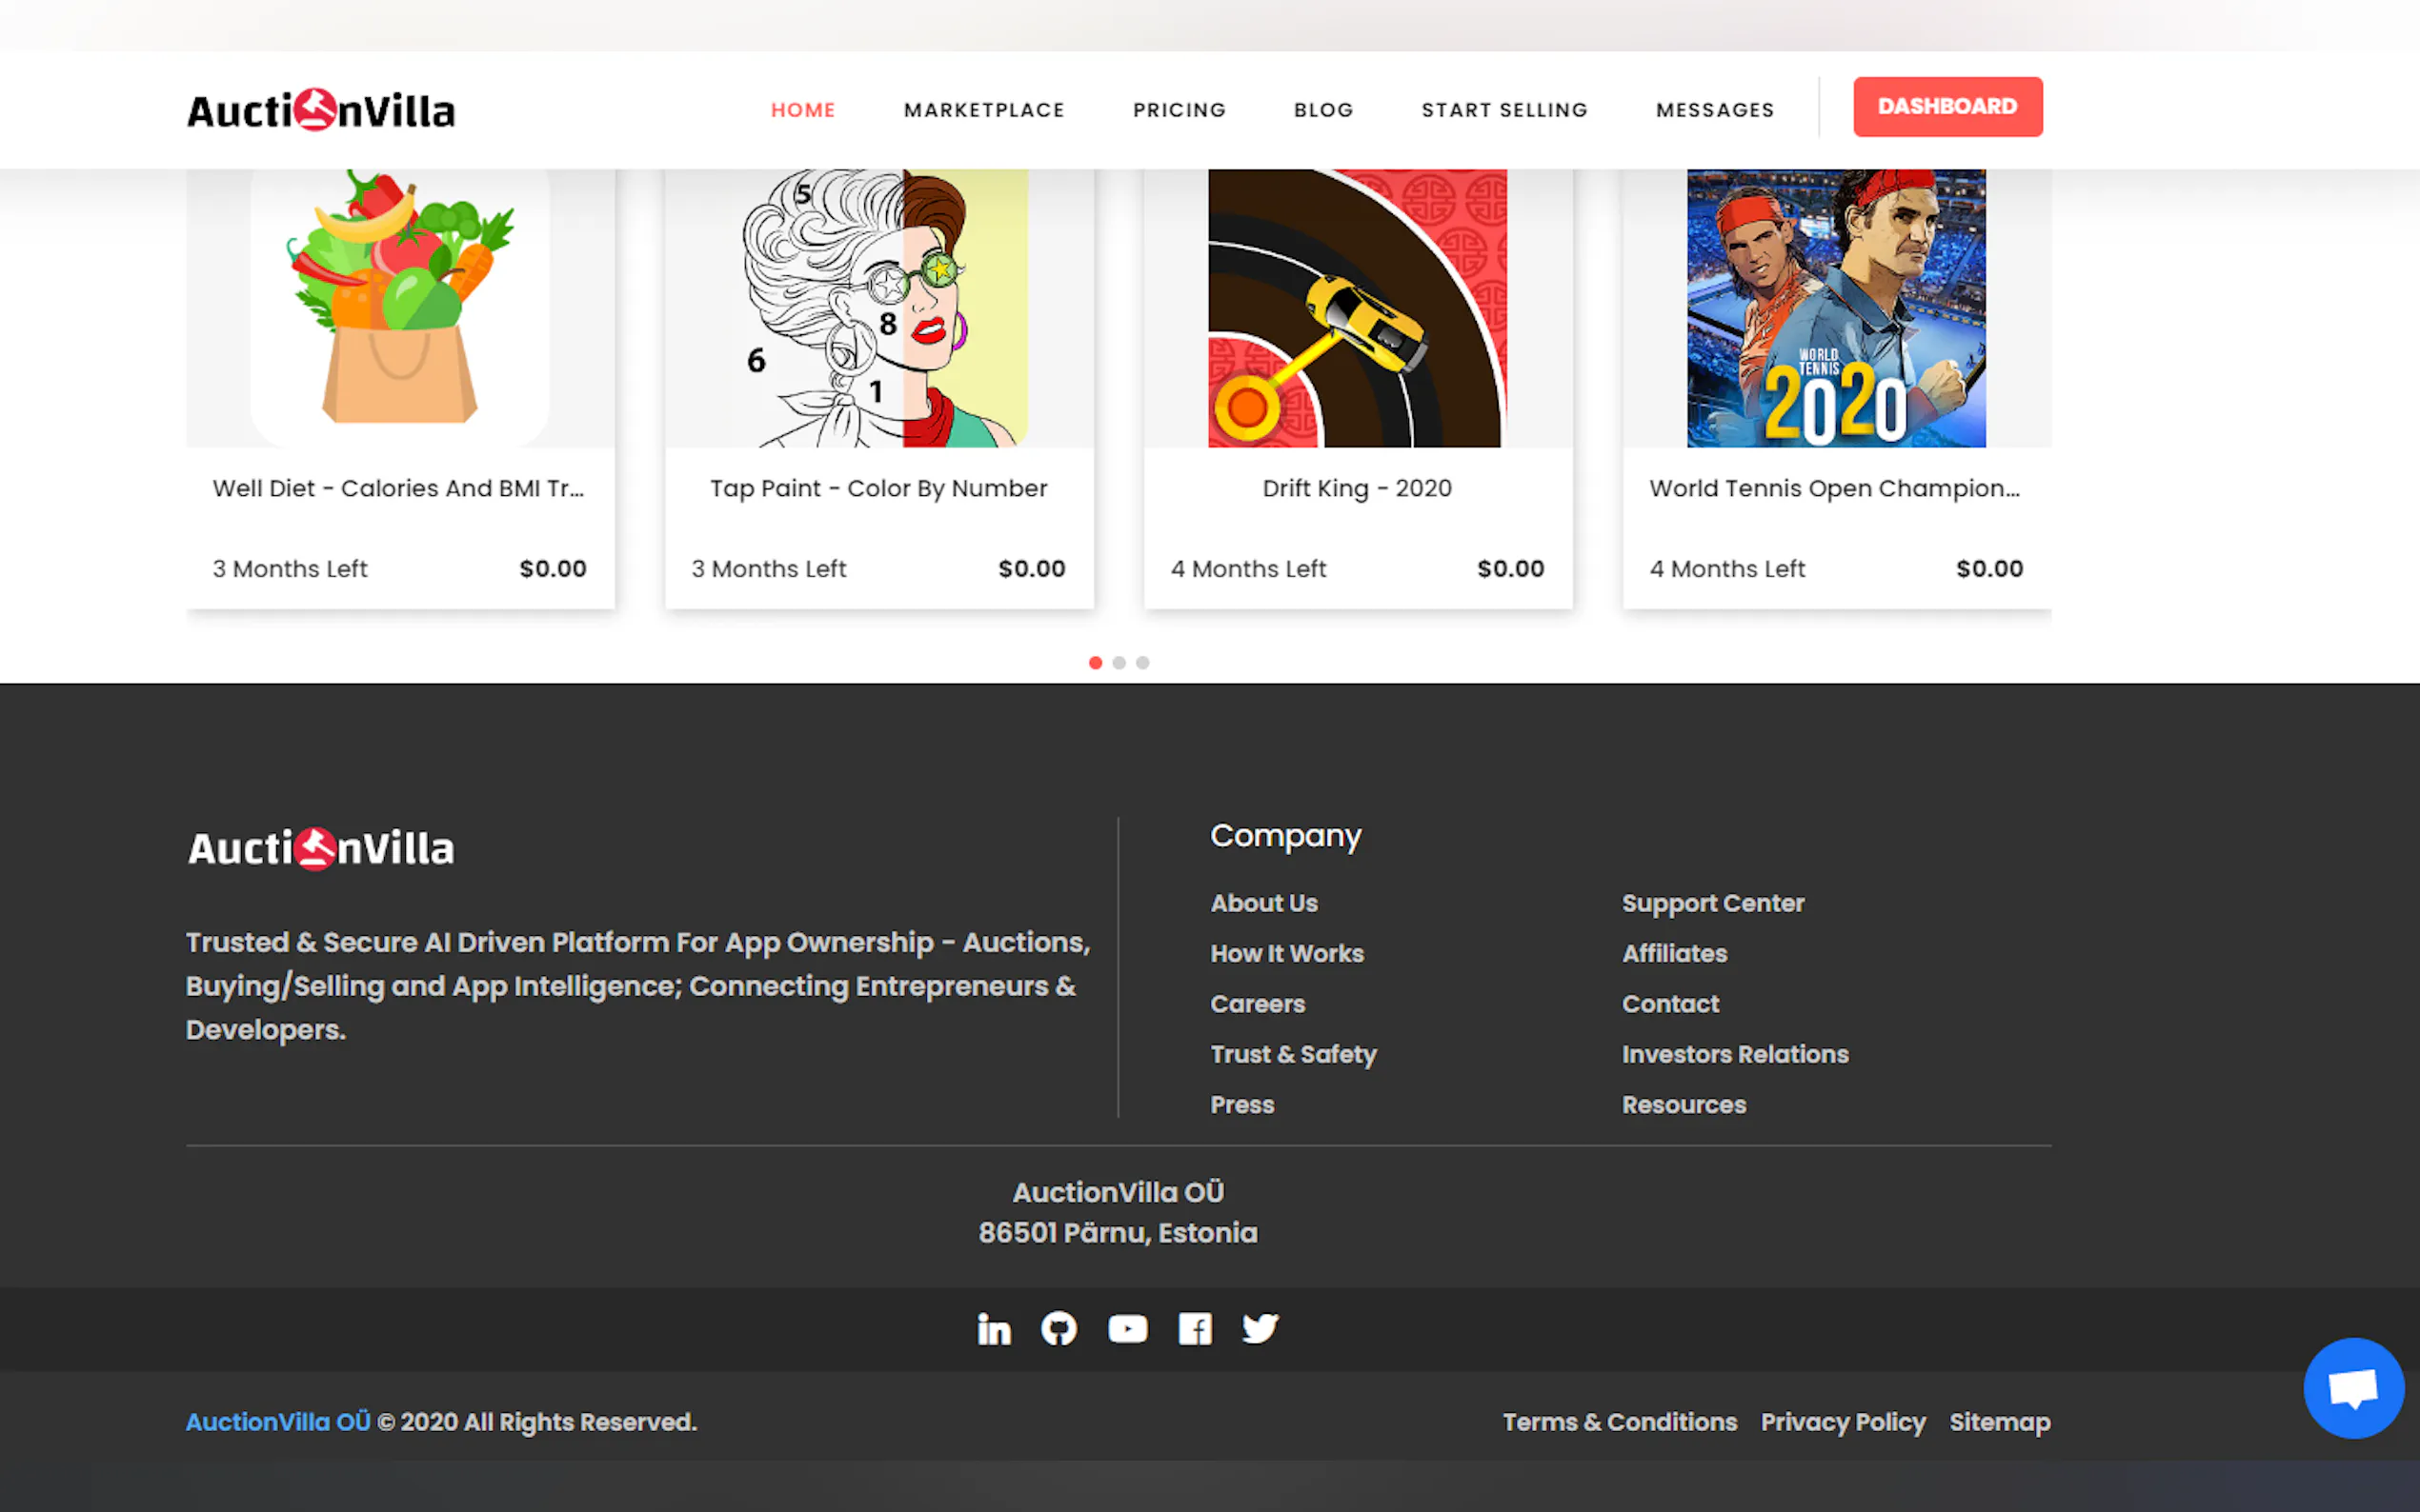2420x1512 pixels.
Task: Open the Terms & Conditions link
Action: click(1619, 1422)
